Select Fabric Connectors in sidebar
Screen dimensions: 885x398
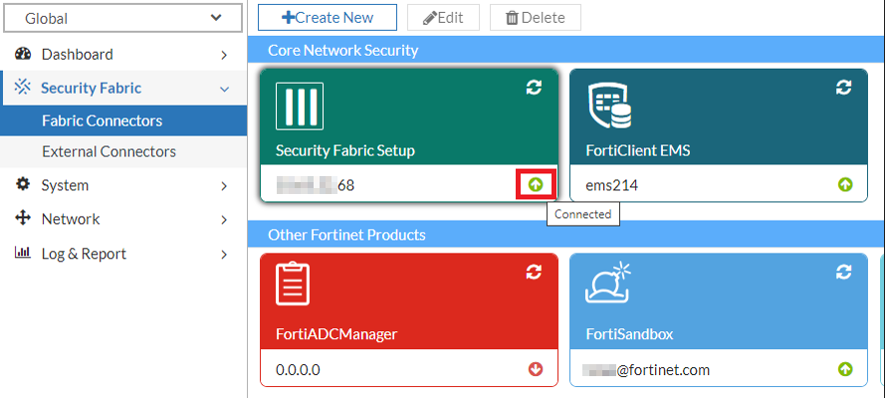click(102, 120)
